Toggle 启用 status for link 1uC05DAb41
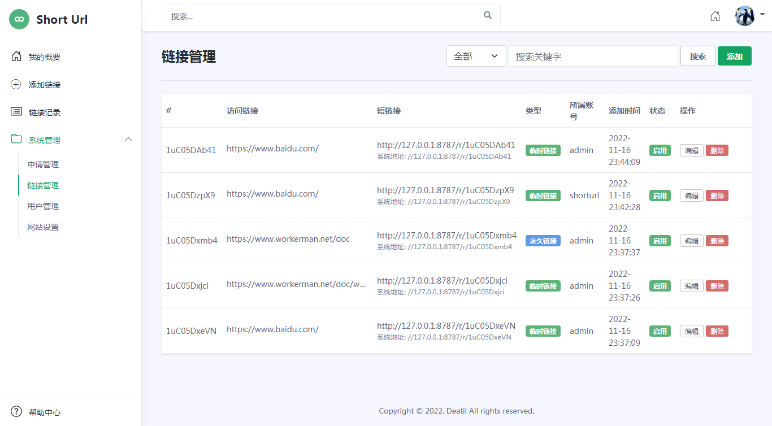This screenshot has width=772, height=426. 660,150
